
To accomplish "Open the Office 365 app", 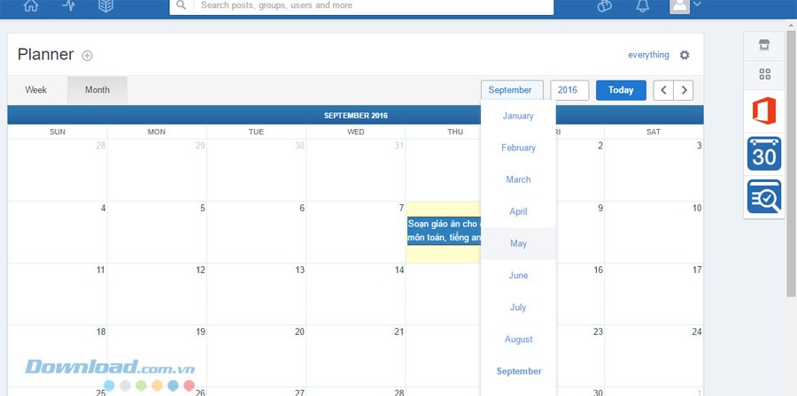I will coord(763,111).
